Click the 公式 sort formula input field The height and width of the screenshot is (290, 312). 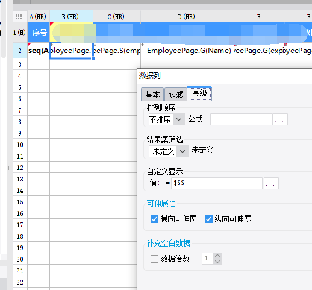[x=242, y=119]
